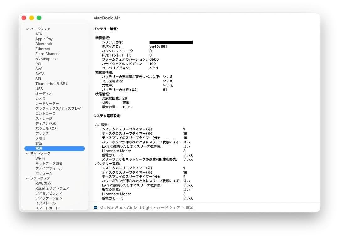The height and width of the screenshot is (237, 339).
Task: Select Apple Pay under ハードウェア
Action: [x=44, y=39]
